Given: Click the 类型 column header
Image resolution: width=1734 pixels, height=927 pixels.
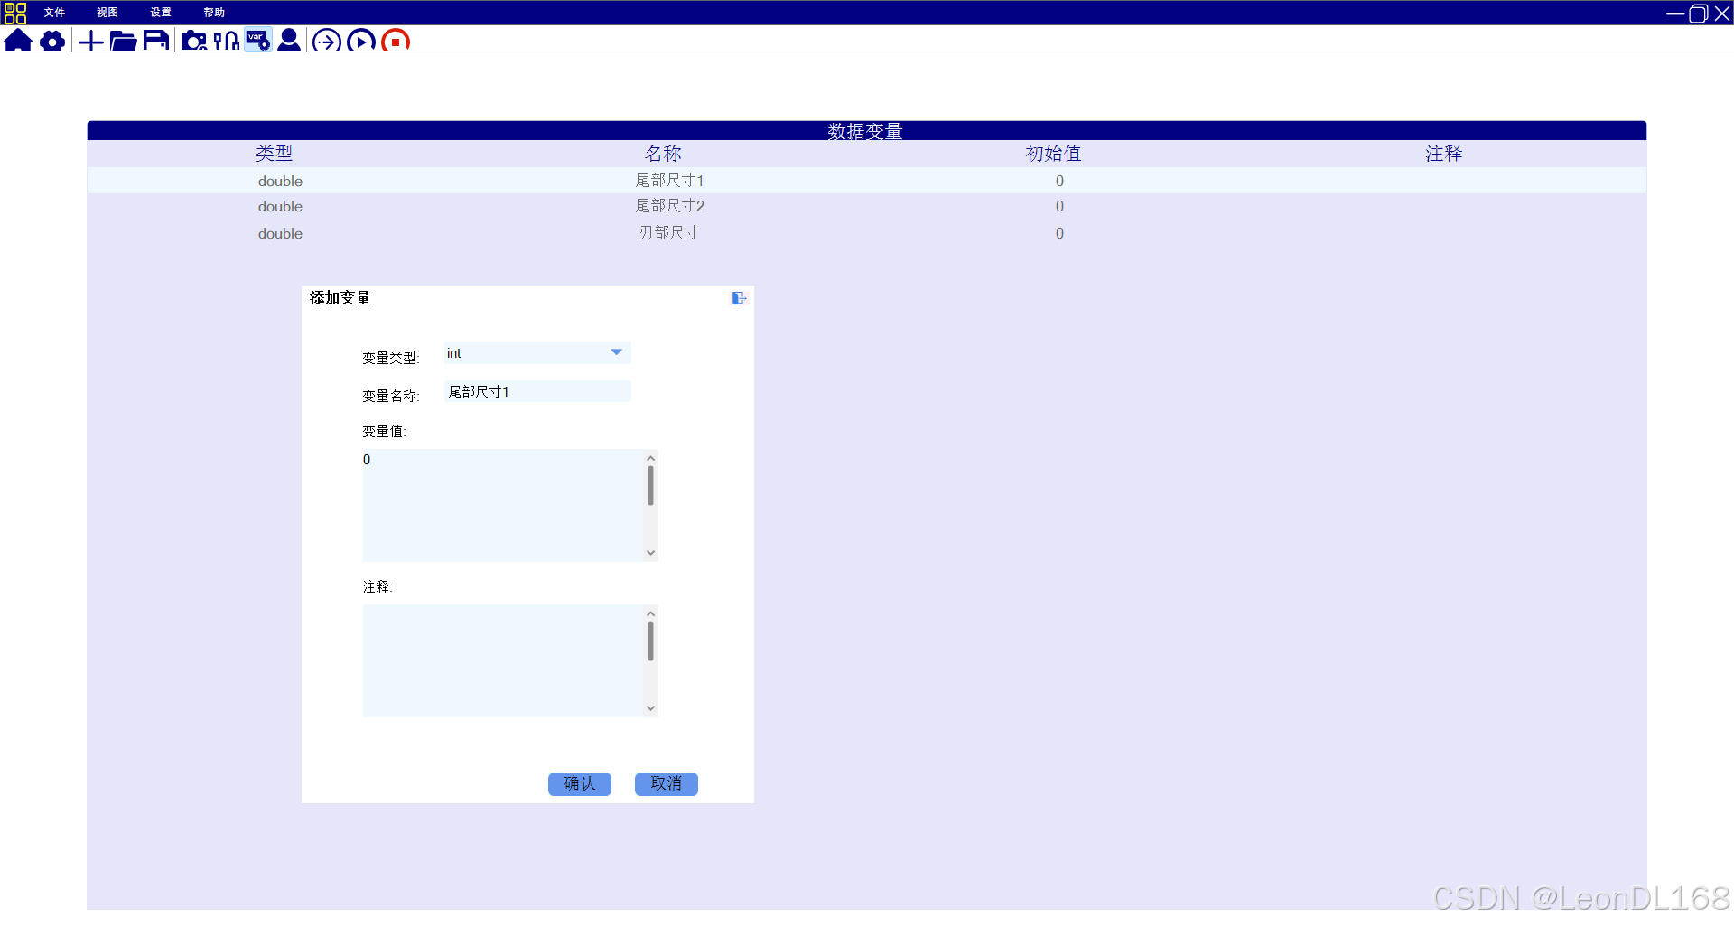Looking at the screenshot, I should tap(275, 154).
